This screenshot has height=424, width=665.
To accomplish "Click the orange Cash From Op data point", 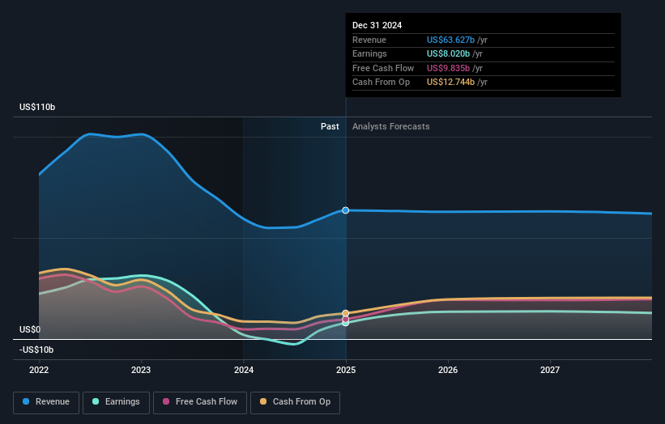I will click(346, 313).
